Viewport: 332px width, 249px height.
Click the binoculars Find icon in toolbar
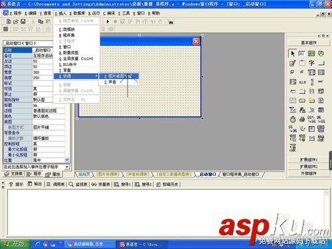click(x=171, y=22)
